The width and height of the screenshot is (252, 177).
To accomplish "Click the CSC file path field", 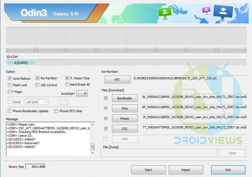I will coord(195,128).
